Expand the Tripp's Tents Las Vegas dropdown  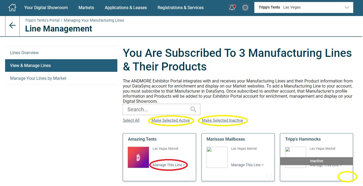click(304, 7)
